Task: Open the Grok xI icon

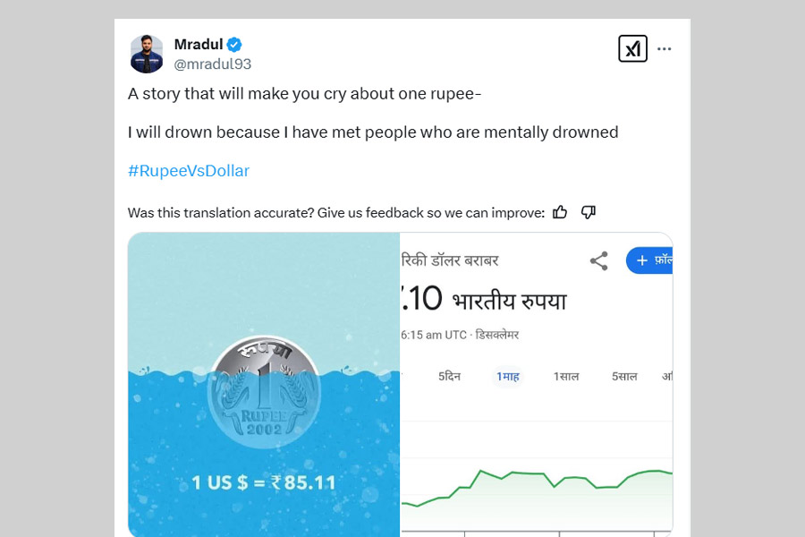Action: (632, 48)
